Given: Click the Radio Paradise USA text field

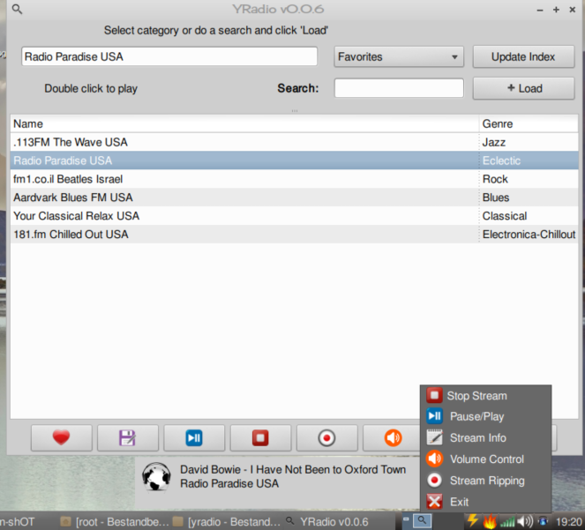Looking at the screenshot, I should click(169, 56).
